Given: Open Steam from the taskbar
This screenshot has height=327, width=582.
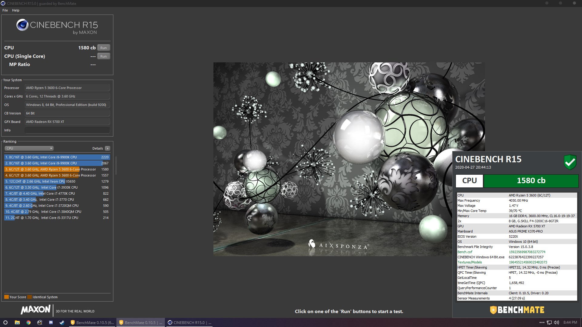Looking at the screenshot, I should click(x=62, y=322).
